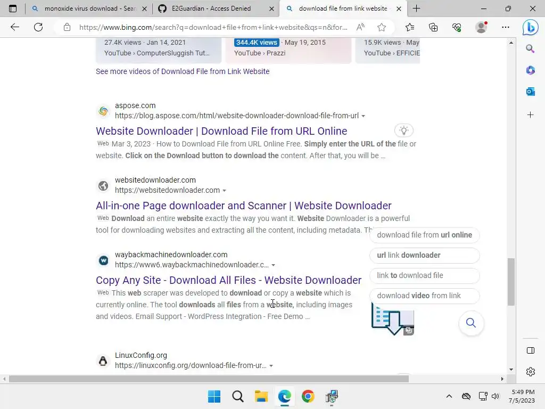This screenshot has height=409, width=545.
Task: Select suggestion download file from url online
Action: (x=424, y=235)
